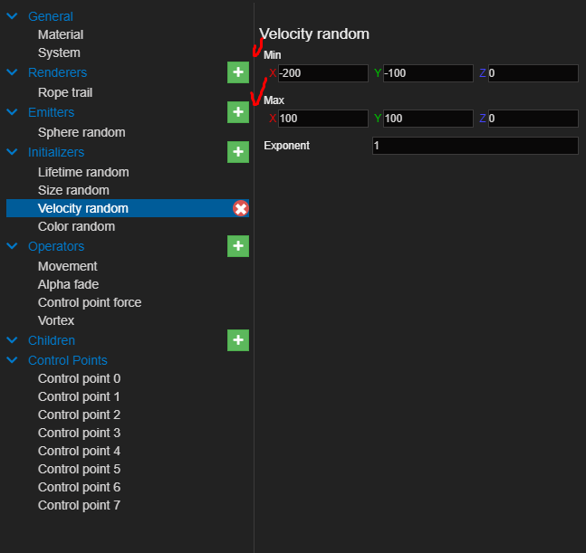Collapse the Control Points section
Screen dimensions: 586x553
13,360
